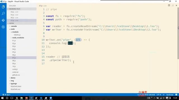Open README.html in the file tree

[22, 86]
